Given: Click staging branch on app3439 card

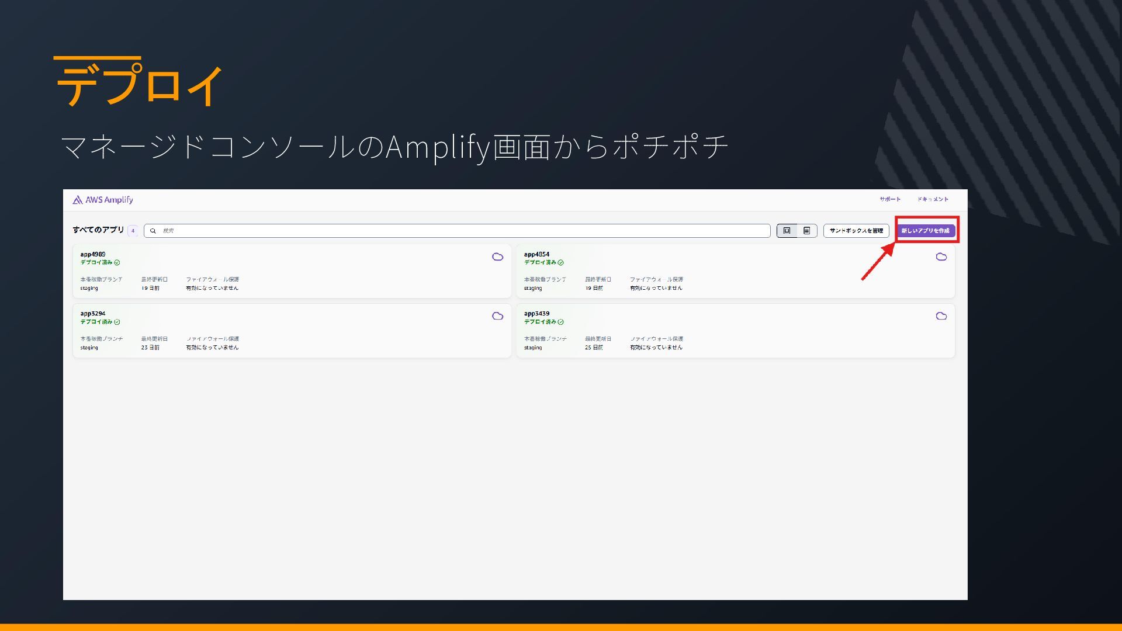Looking at the screenshot, I should tap(533, 348).
